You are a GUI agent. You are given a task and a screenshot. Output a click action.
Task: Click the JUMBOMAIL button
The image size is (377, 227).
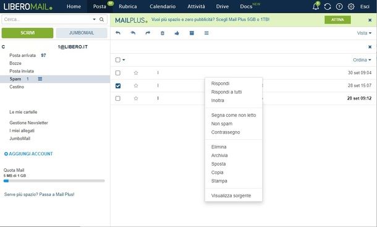[x=82, y=33]
